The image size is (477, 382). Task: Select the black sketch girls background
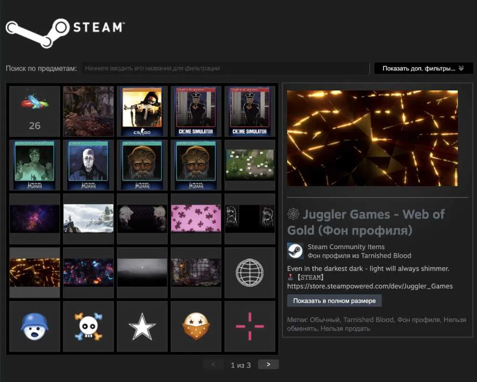(x=250, y=219)
